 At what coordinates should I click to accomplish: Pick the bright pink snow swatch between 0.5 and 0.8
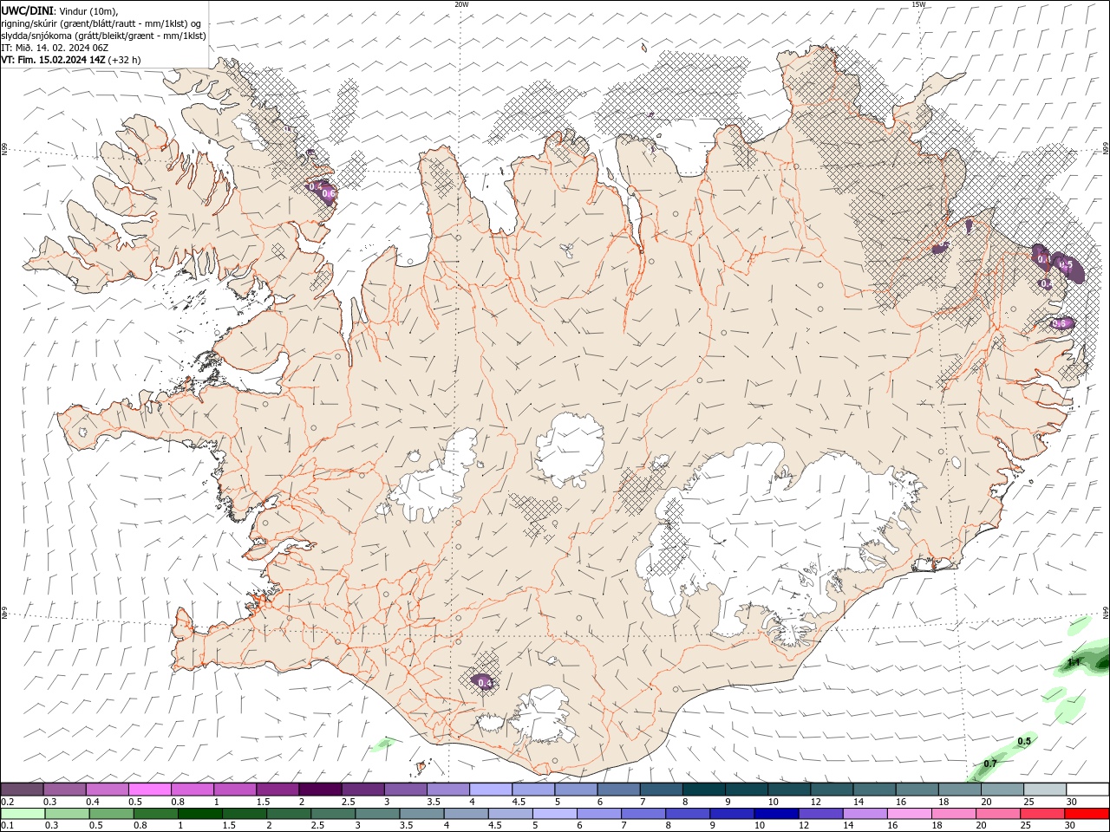151,789
